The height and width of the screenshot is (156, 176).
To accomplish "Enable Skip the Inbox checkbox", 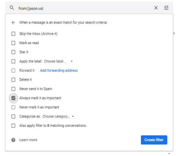I will coord(13,34).
